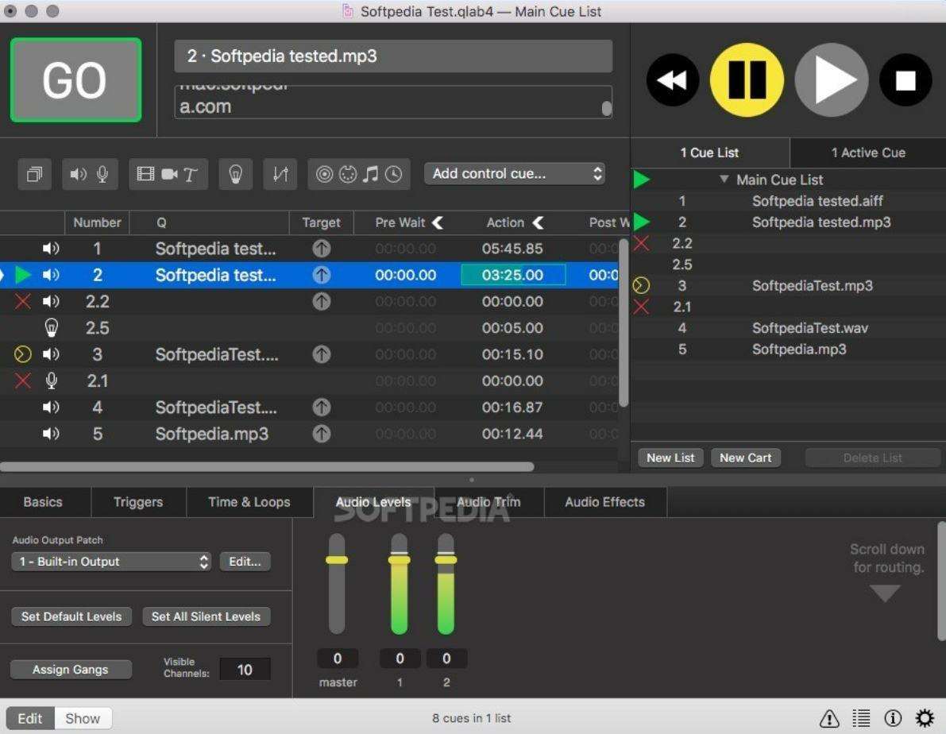Add a Text cue T icon
Image resolution: width=946 pixels, height=734 pixels.
click(191, 175)
